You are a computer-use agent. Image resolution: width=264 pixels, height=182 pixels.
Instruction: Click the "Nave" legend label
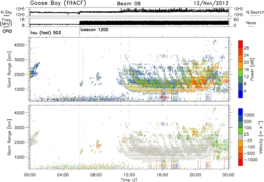(x=251, y=23)
